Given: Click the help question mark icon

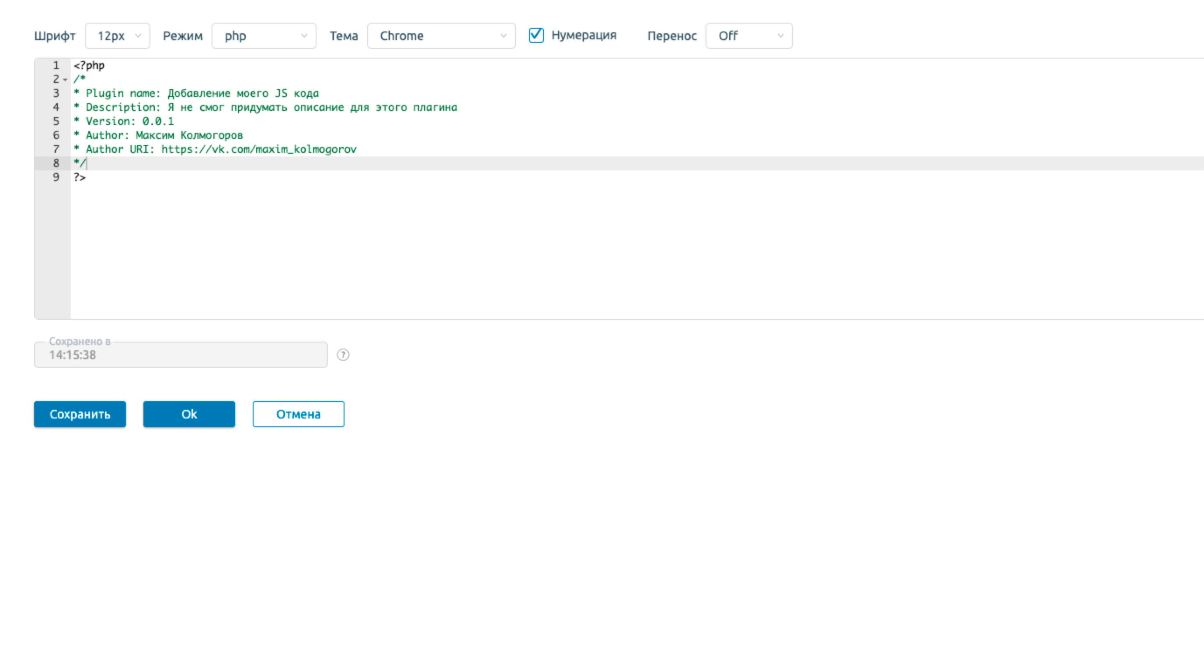Looking at the screenshot, I should click(343, 355).
